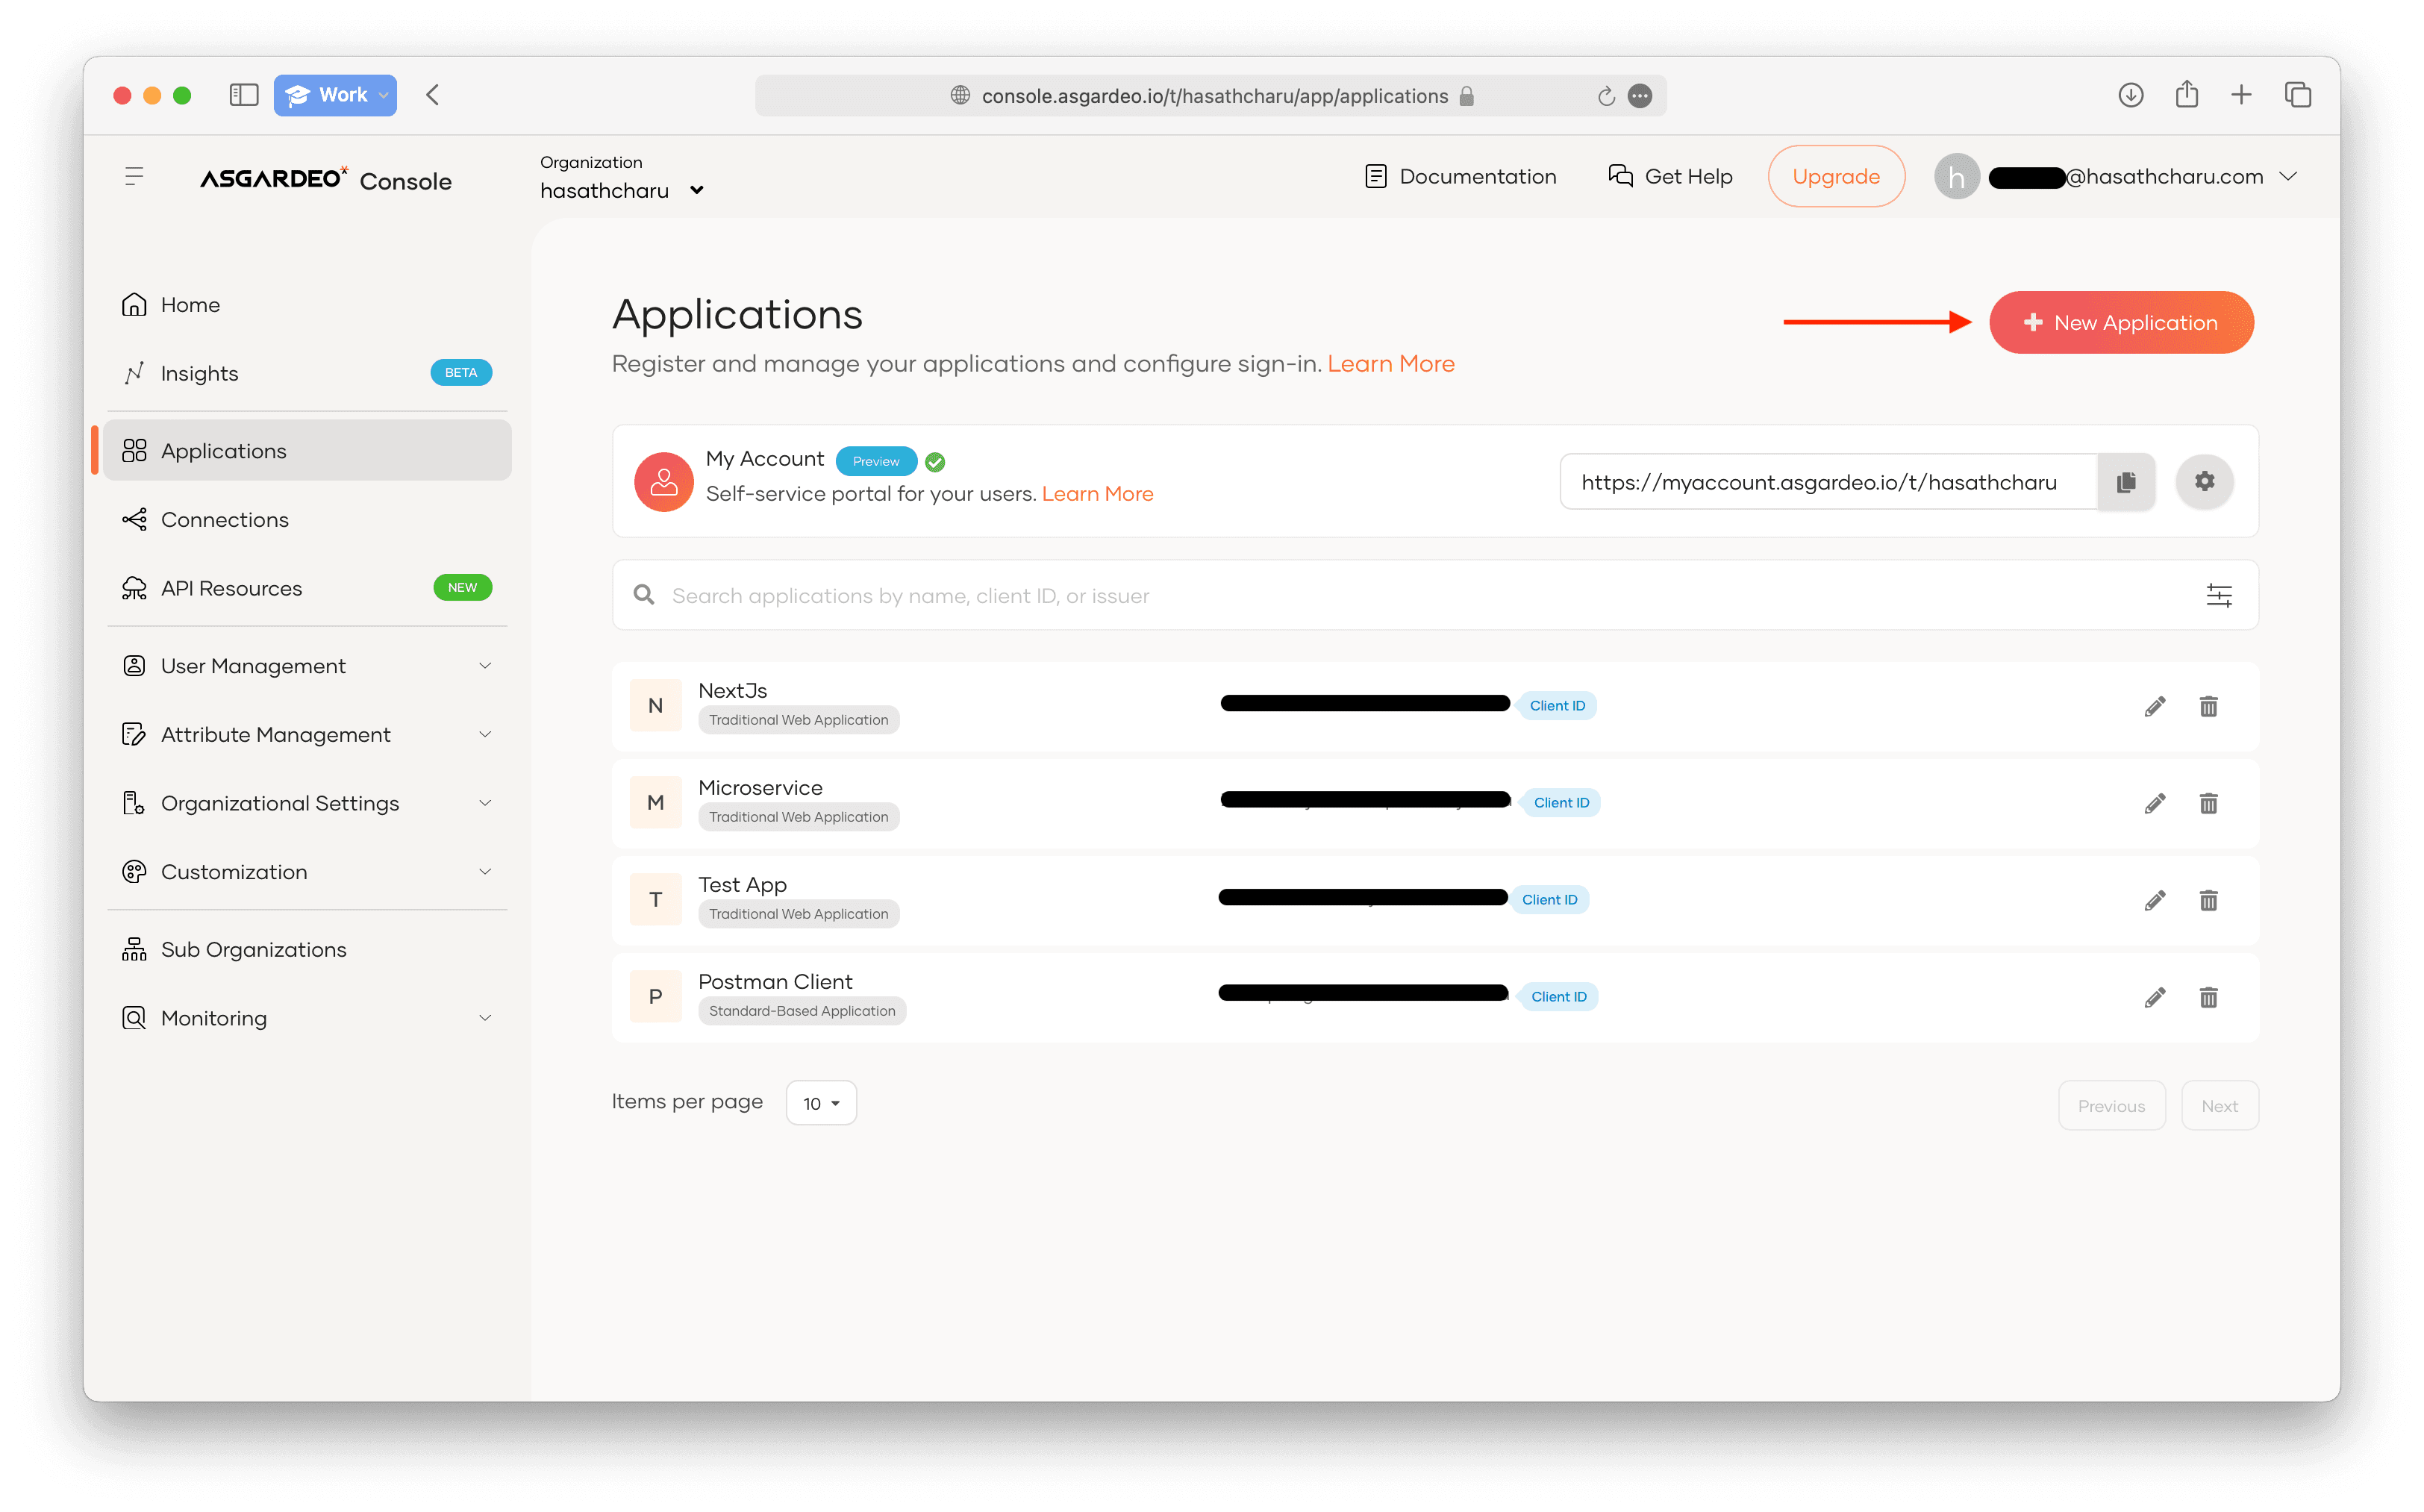2424x1512 pixels.
Task: Go back with the browser back arrow
Action: tap(433, 95)
